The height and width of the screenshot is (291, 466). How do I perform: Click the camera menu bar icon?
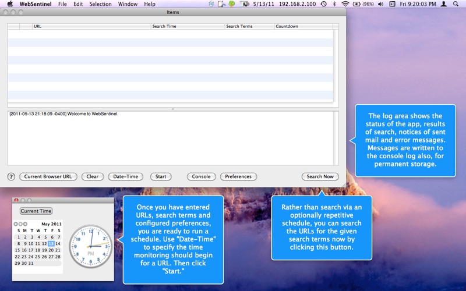pos(244,4)
